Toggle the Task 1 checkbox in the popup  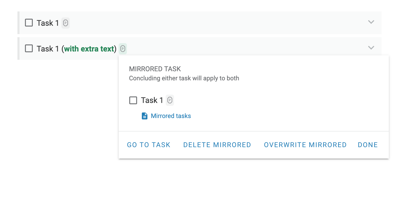pyautogui.click(x=133, y=100)
